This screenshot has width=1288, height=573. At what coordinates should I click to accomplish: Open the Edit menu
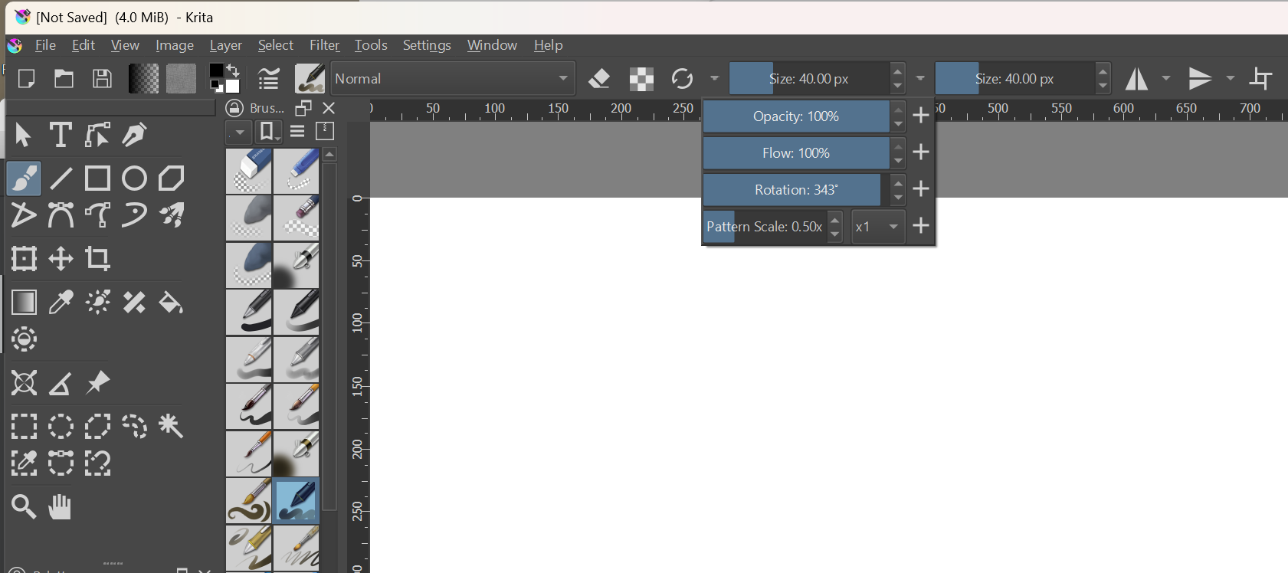tap(84, 45)
